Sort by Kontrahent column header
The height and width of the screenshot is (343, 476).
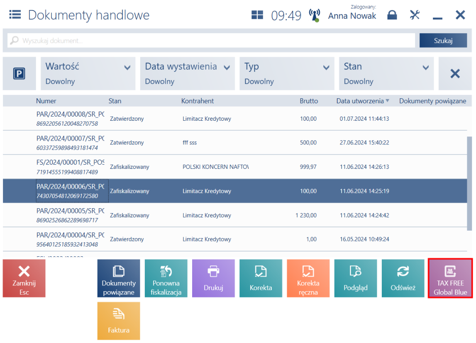pos(197,101)
